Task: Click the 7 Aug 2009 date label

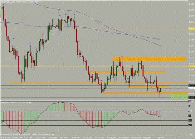Action: click(x=111, y=138)
